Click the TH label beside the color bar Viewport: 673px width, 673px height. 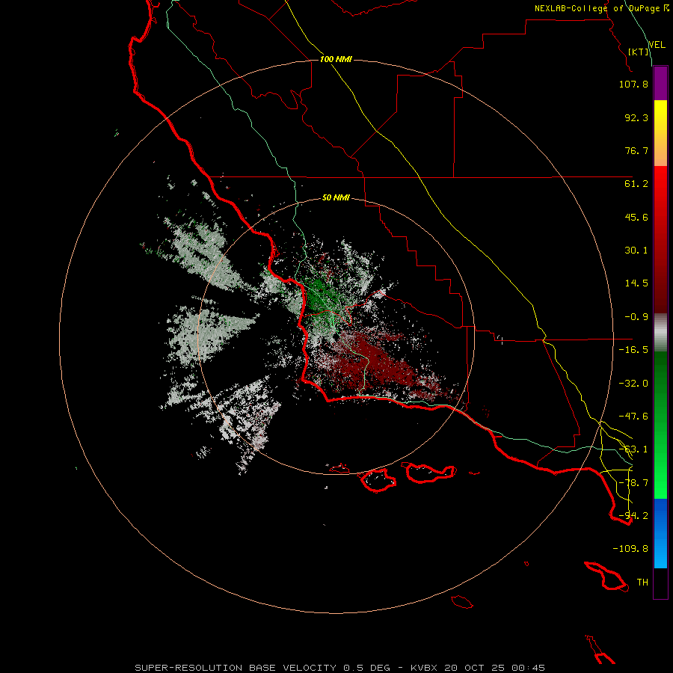point(642,583)
